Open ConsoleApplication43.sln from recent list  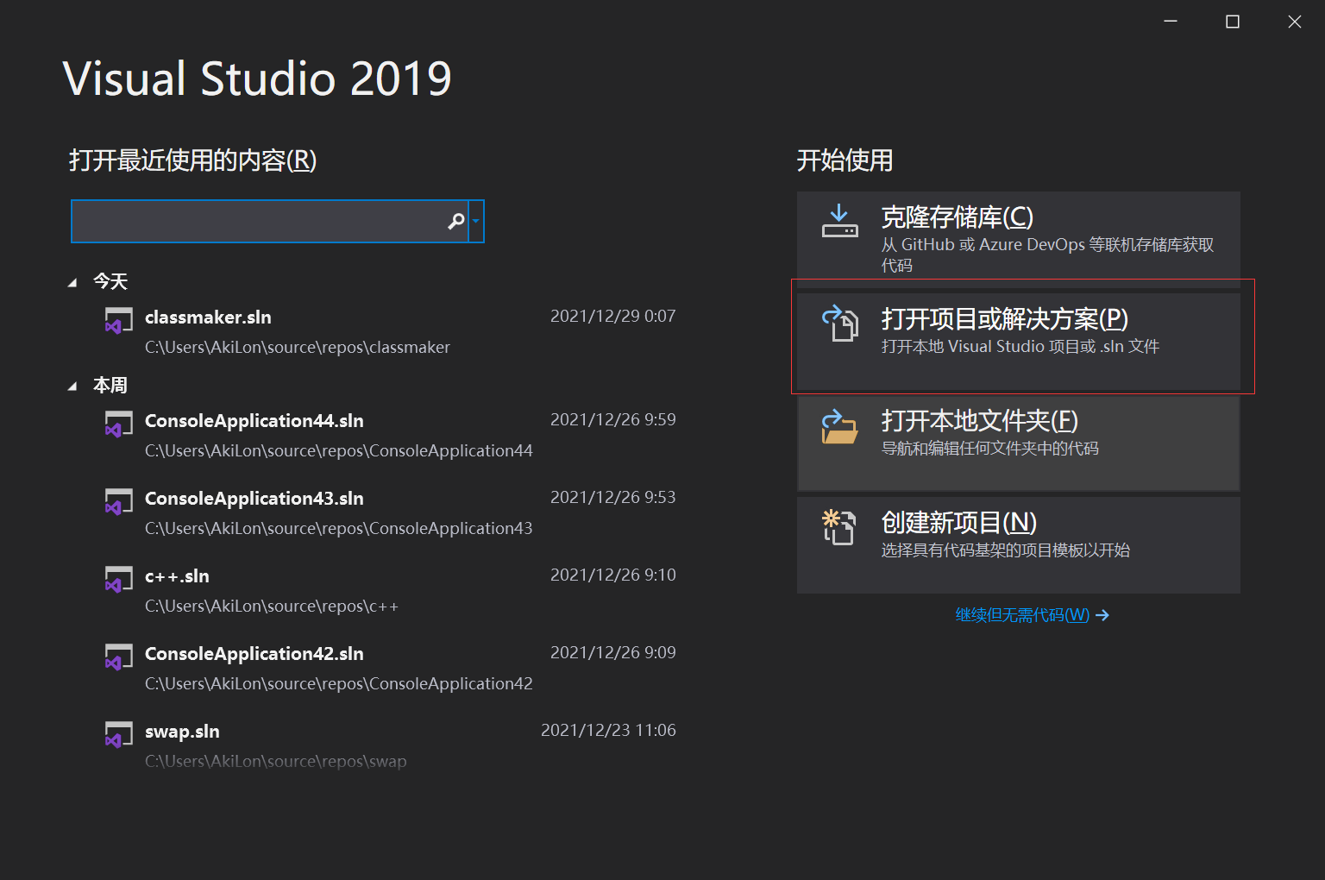tap(254, 499)
